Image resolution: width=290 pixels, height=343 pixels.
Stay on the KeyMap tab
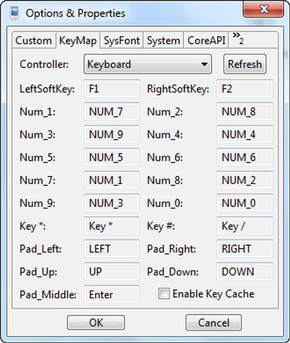pyautogui.click(x=78, y=41)
